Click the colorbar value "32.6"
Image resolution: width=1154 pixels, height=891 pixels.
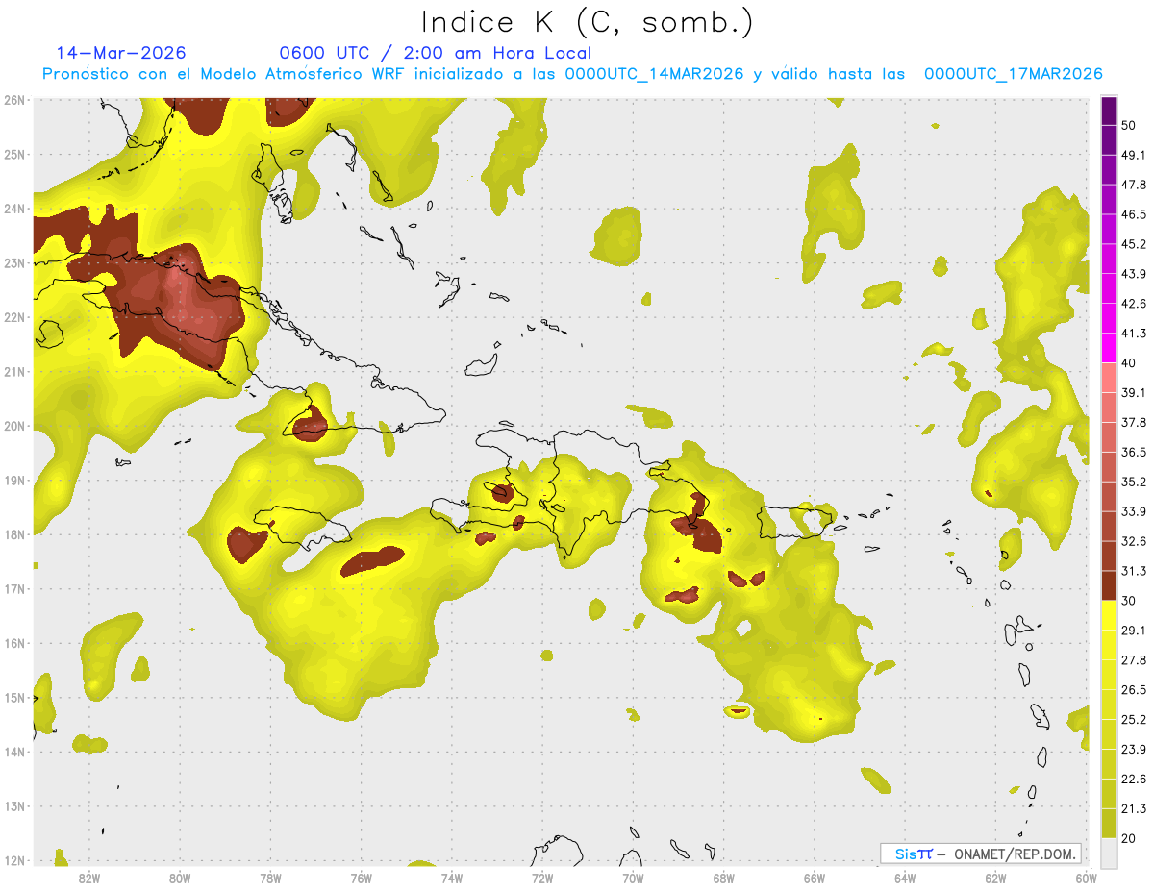(1134, 541)
